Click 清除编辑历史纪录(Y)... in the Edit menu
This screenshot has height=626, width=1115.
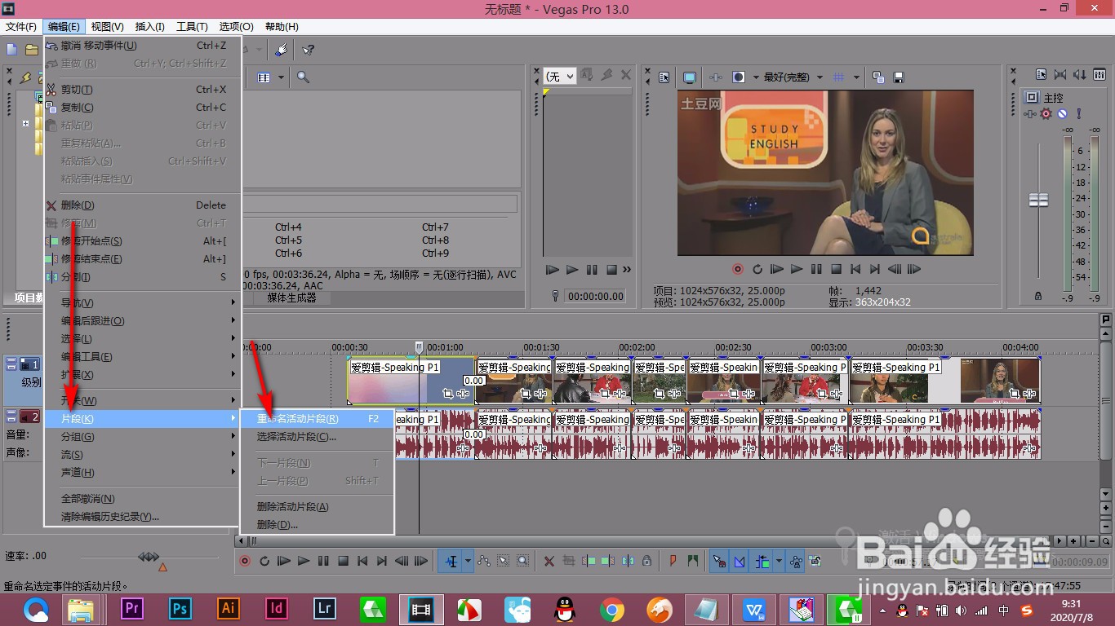pyautogui.click(x=143, y=517)
